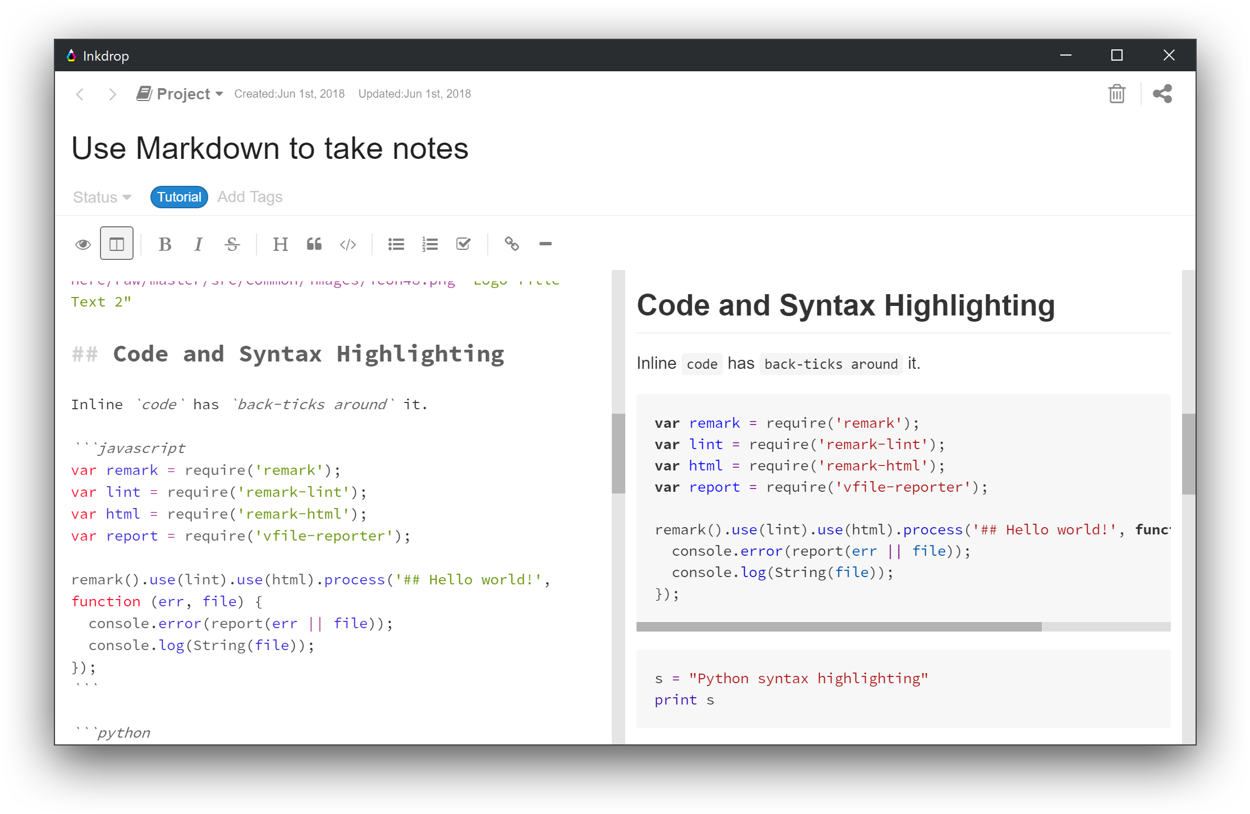Insert a numbered list
This screenshot has width=1250, height=814.
point(430,244)
